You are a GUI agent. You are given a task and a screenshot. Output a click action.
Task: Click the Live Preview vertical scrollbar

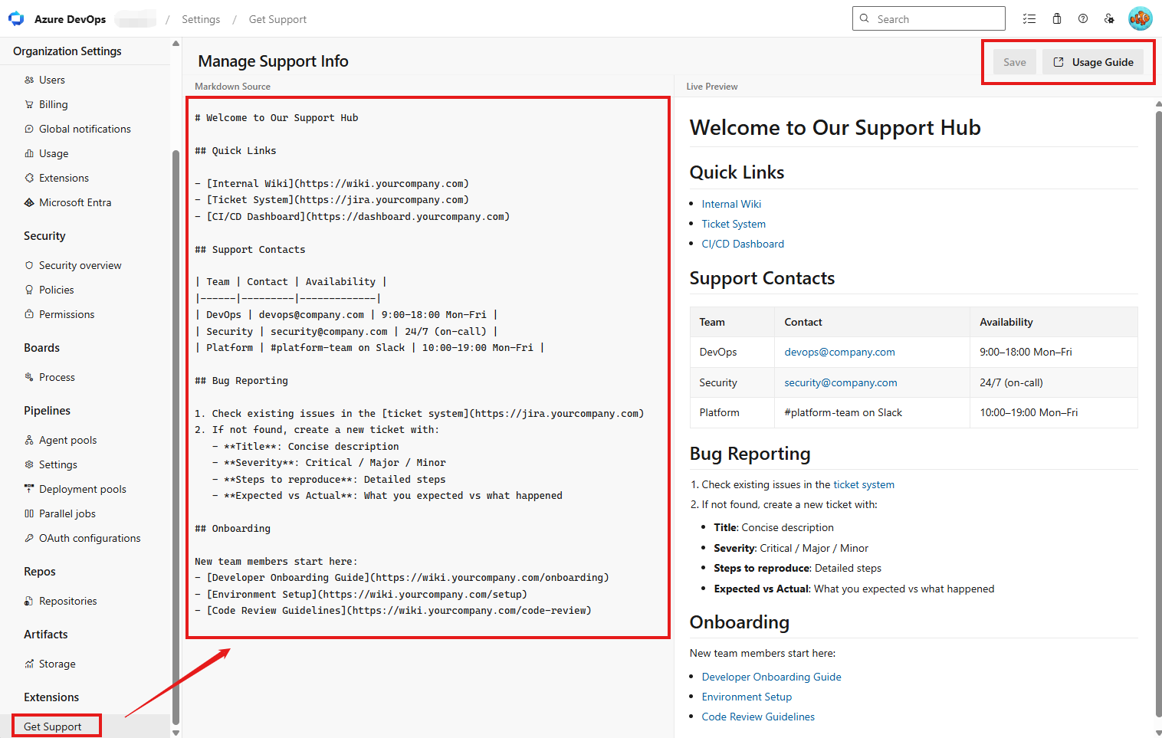[1158, 414]
